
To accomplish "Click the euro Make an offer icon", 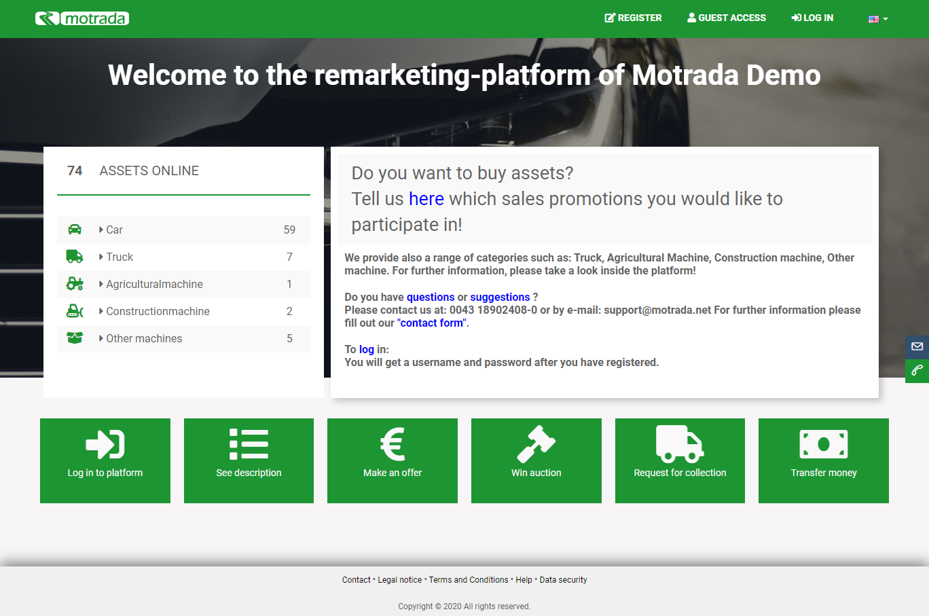I will (393, 444).
